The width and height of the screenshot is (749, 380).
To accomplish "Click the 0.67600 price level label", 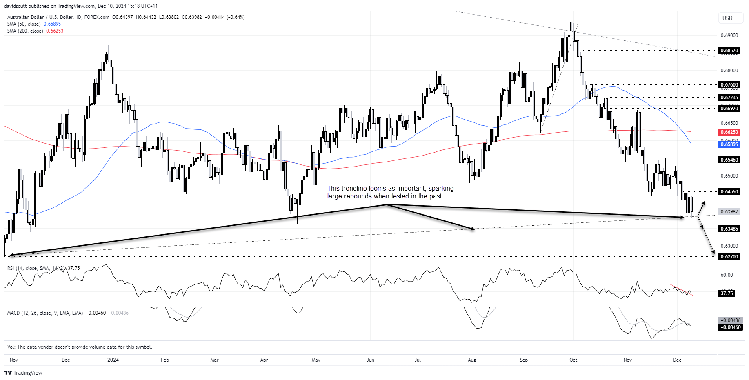I will (729, 85).
